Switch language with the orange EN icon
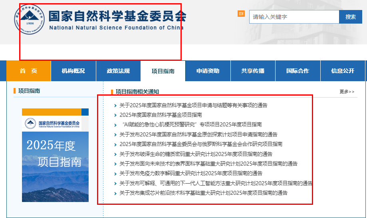The width and height of the screenshot is (367, 218). tap(241, 14)
